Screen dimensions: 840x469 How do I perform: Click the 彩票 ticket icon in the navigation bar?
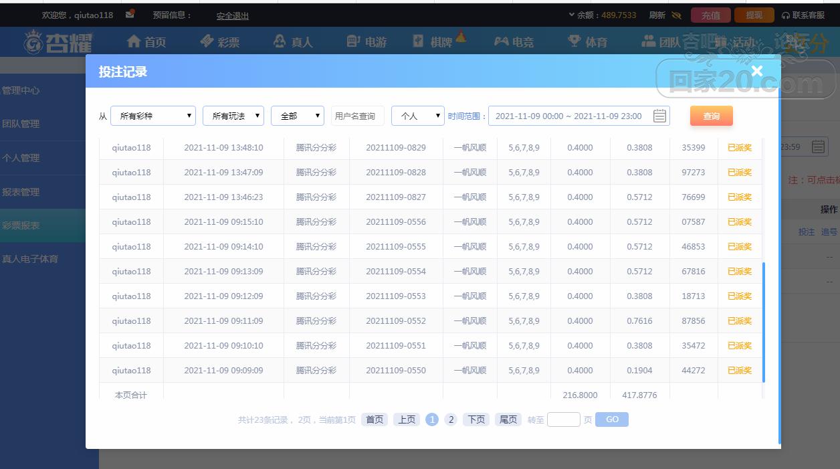coord(207,41)
